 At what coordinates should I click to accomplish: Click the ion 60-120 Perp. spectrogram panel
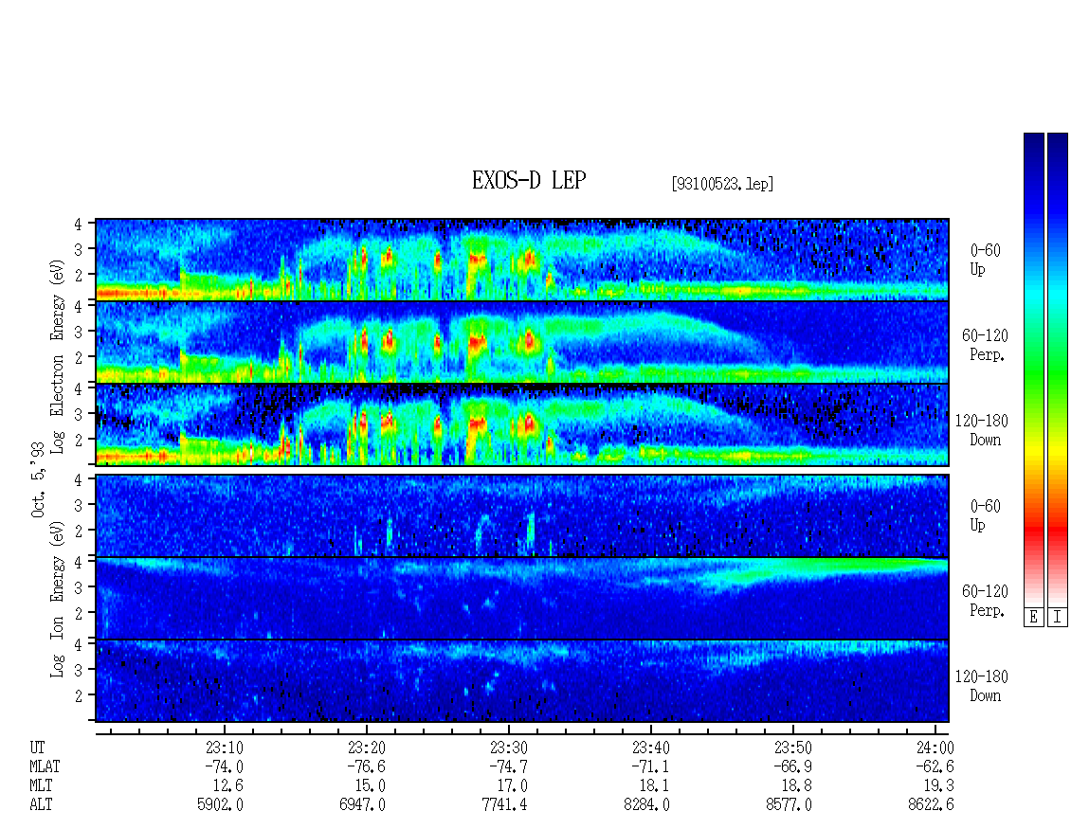522,598
